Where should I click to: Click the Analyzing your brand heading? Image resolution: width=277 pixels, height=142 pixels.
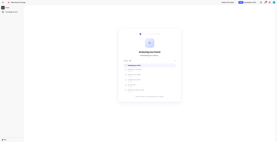tap(150, 52)
